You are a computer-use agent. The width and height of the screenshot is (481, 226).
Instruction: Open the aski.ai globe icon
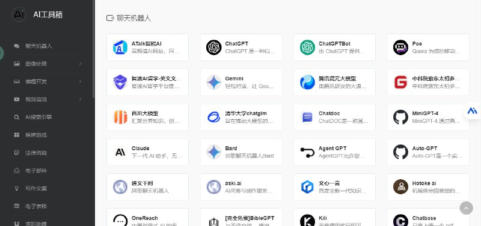click(214, 187)
